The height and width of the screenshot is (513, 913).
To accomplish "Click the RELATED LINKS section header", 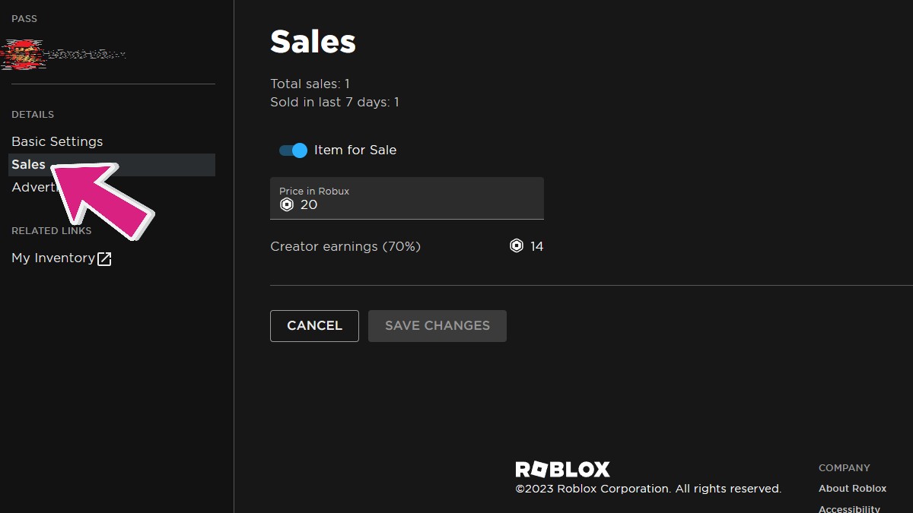I will [51, 230].
